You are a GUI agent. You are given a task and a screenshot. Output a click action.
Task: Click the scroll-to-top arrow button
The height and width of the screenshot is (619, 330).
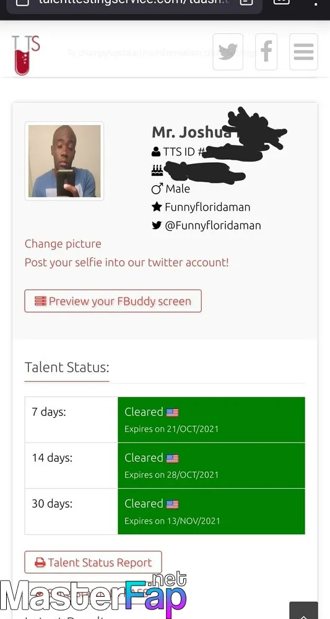click(303, 611)
